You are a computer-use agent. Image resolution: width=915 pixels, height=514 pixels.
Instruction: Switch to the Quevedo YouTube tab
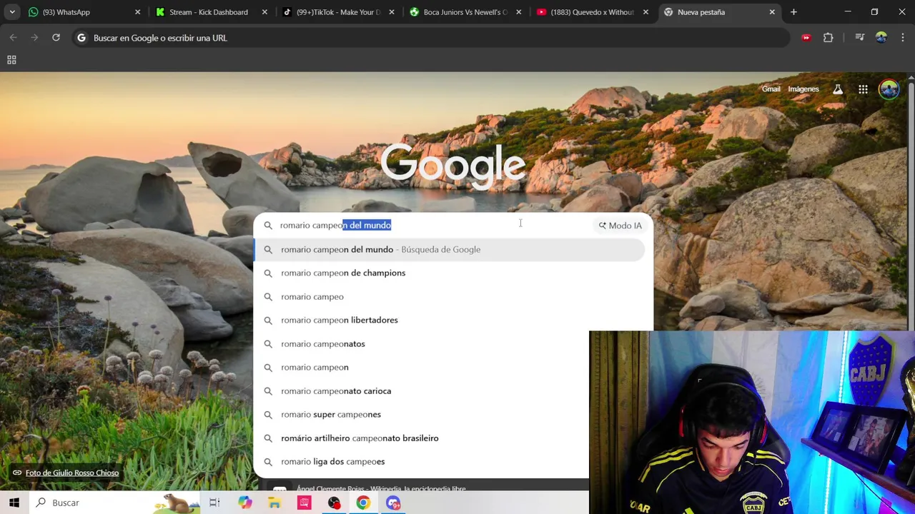click(592, 12)
